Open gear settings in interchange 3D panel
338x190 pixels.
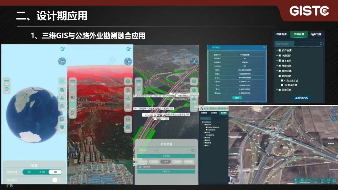[194, 82]
